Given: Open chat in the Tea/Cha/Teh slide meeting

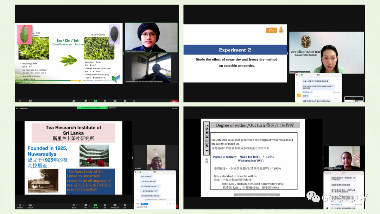Looking at the screenshot, I should 85,101.
